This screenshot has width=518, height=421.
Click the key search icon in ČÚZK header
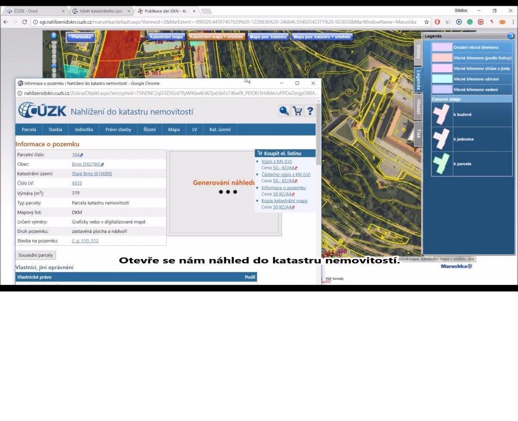click(x=284, y=111)
